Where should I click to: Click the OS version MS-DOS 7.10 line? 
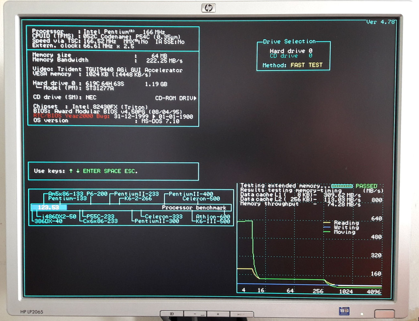click(106, 121)
